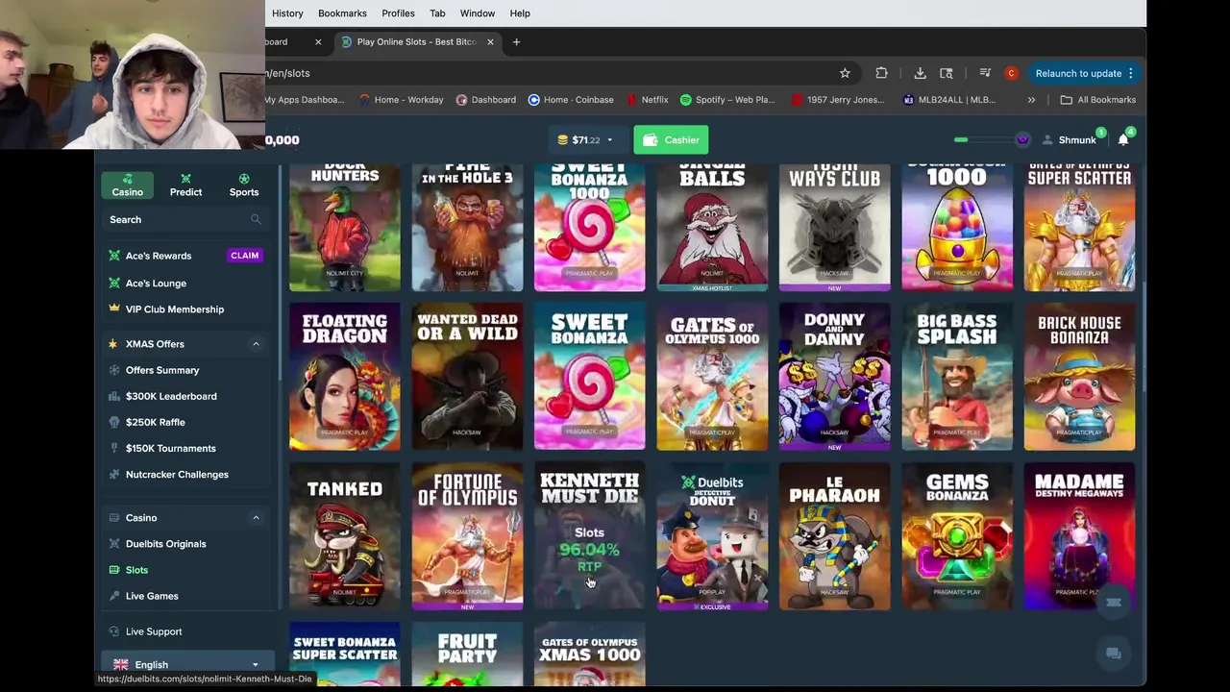Open the Tab menu
Image resolution: width=1230 pixels, height=692 pixels.
tap(437, 13)
